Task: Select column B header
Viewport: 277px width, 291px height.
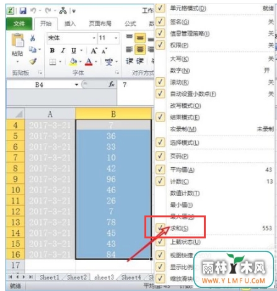Action: tap(113, 114)
